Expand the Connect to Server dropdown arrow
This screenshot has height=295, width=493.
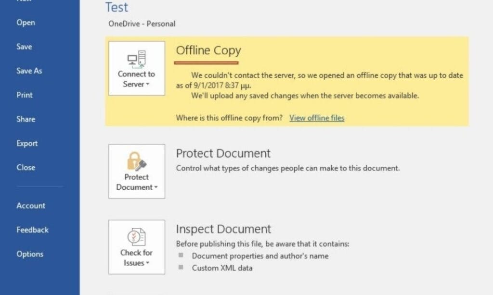click(147, 85)
